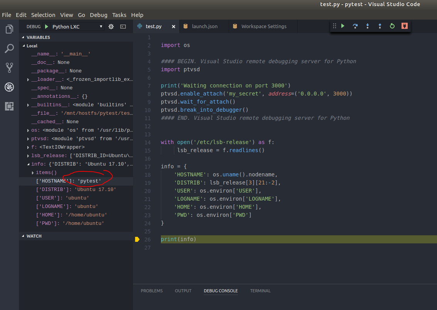
Task: Expand the lsb_release list variable
Action: pyautogui.click(x=28, y=156)
